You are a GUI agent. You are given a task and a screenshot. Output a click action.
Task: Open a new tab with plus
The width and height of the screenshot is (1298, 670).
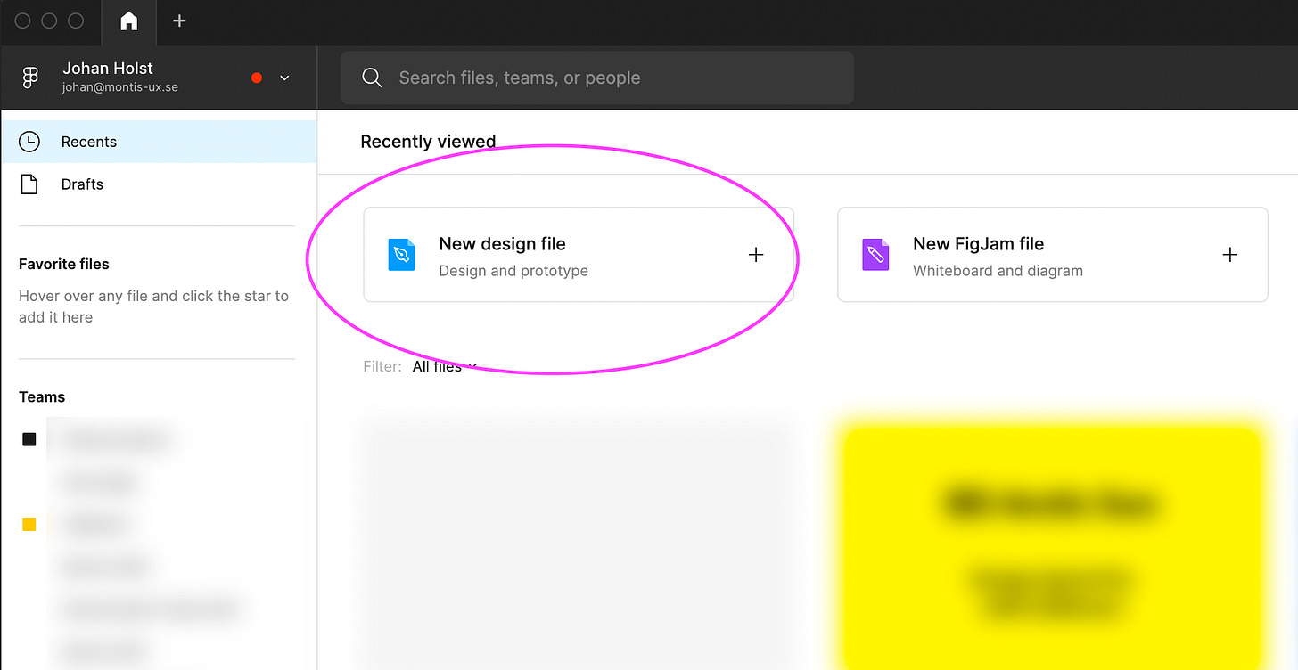pyautogui.click(x=179, y=20)
